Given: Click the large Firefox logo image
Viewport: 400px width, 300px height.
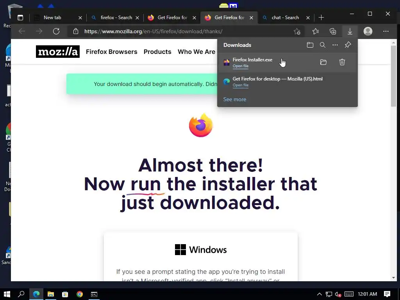Looking at the screenshot, I should tap(201, 125).
